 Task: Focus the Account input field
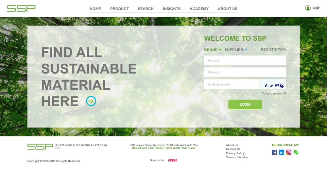pos(245,60)
